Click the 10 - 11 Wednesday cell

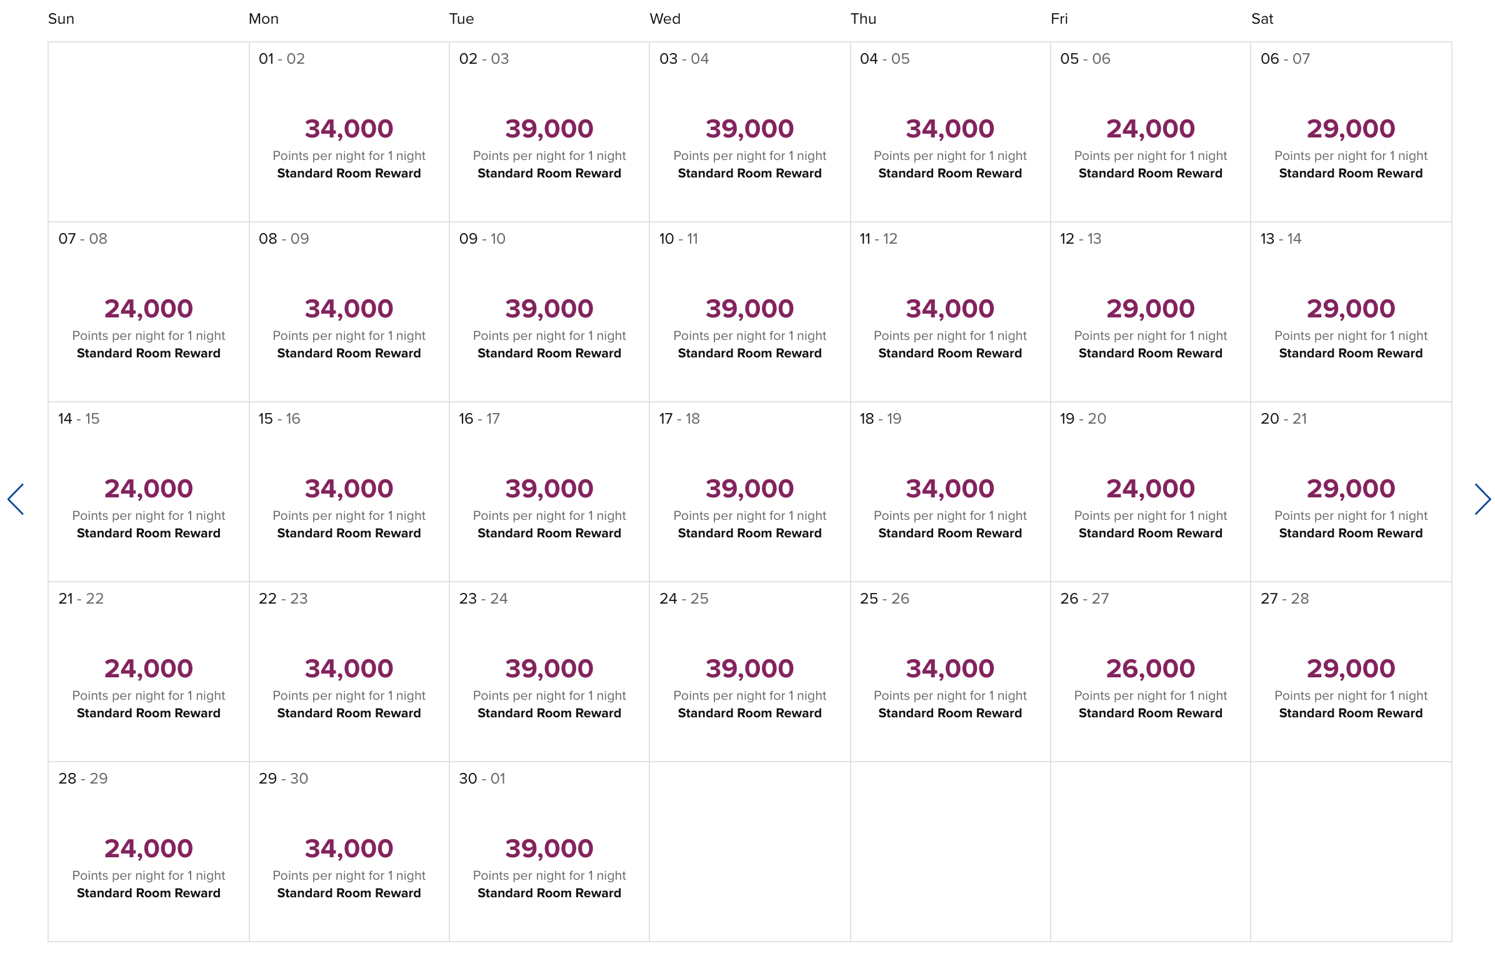point(749,312)
